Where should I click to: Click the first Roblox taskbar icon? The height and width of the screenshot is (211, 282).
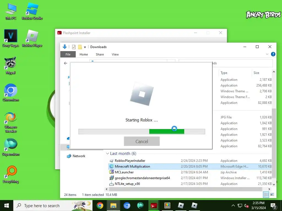(181, 206)
